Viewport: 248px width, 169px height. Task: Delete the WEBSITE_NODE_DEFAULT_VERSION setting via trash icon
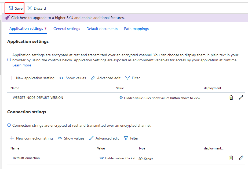pyautogui.click(x=231, y=97)
